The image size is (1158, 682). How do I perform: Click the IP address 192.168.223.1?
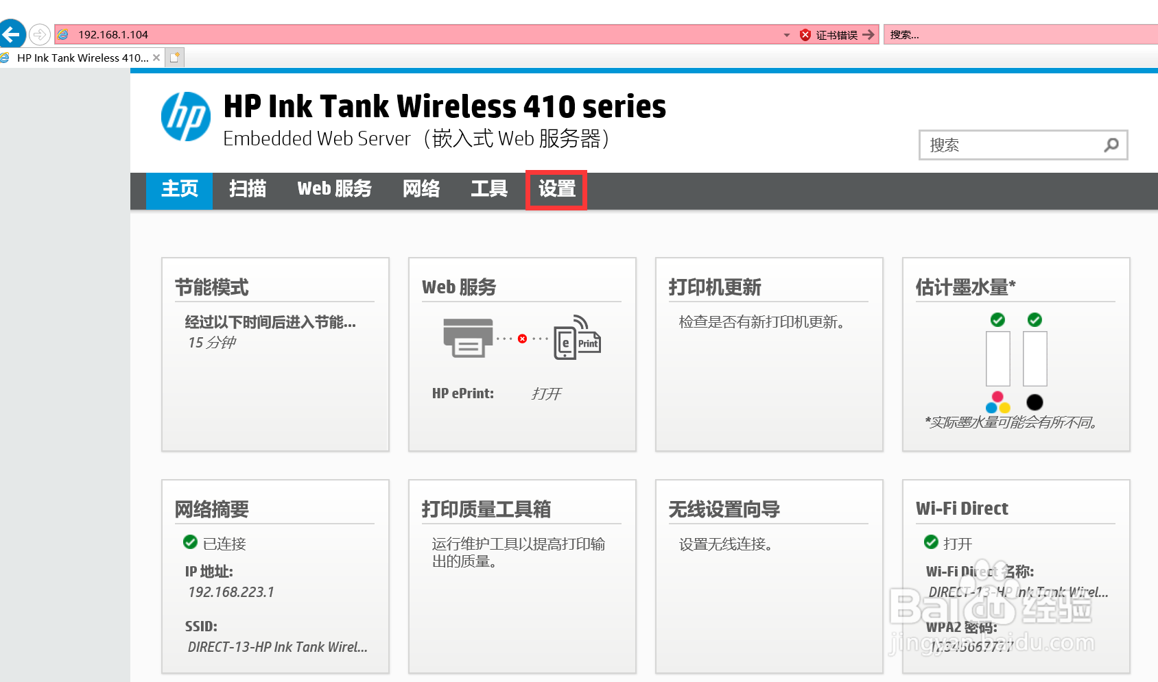(231, 592)
